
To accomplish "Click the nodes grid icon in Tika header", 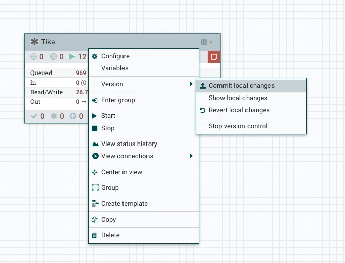I will pos(204,42).
